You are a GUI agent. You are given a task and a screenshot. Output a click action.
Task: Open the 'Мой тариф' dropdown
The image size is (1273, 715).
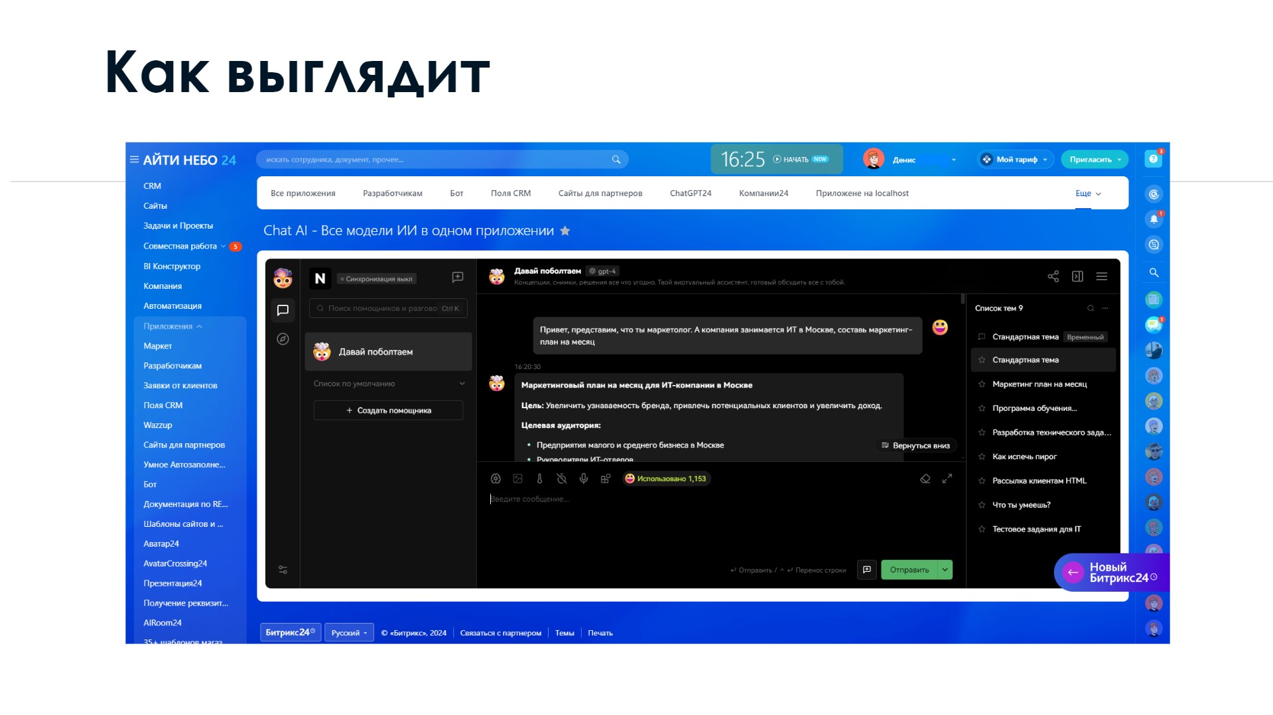coord(1015,160)
